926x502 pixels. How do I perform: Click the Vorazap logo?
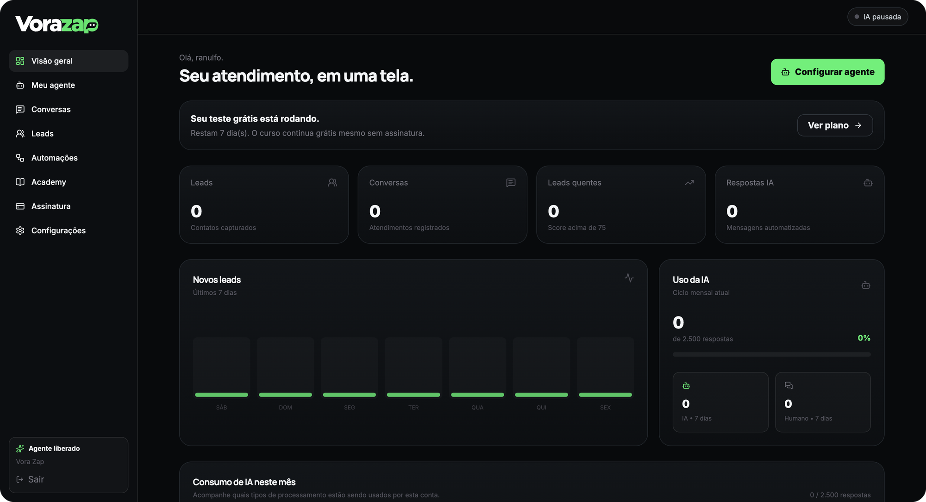(57, 24)
